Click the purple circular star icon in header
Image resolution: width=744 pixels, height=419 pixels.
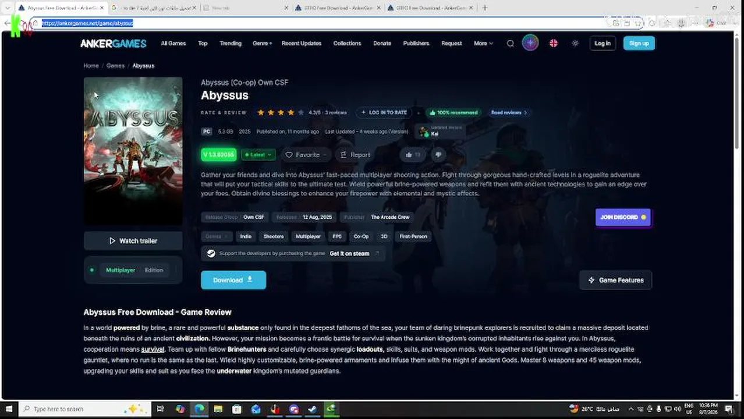(530, 43)
